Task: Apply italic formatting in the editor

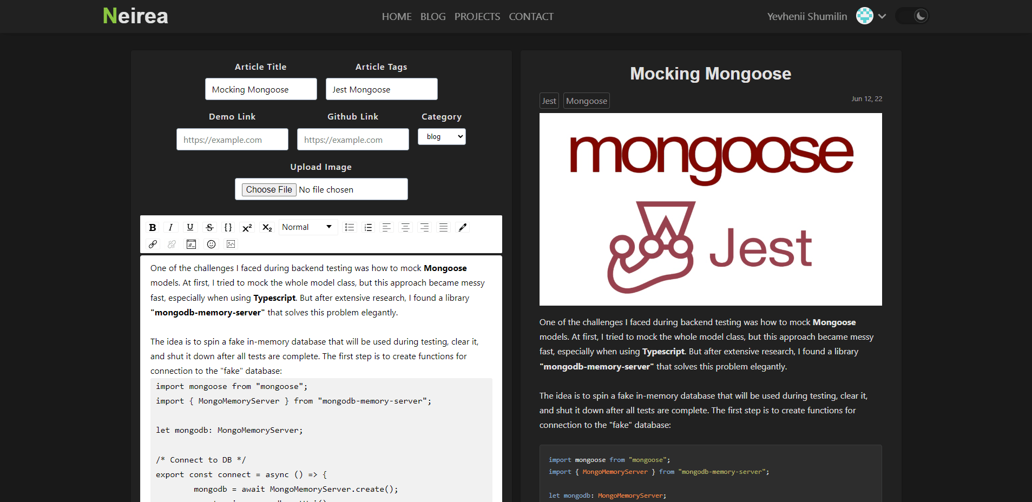Action: click(x=171, y=227)
